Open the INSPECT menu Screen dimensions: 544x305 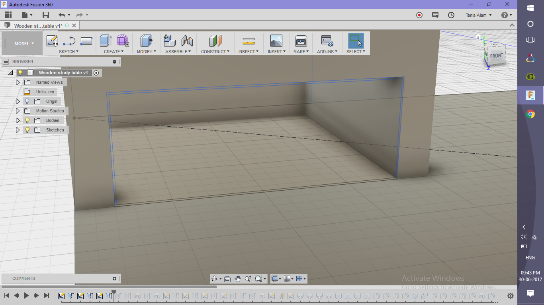249,52
